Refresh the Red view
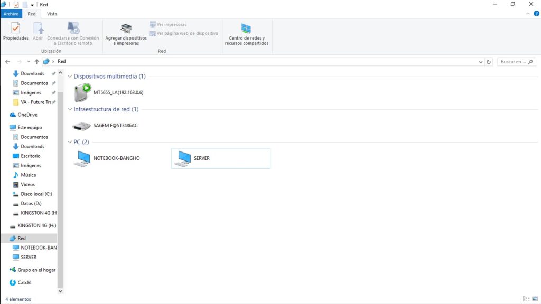The width and height of the screenshot is (541, 304). point(490,61)
